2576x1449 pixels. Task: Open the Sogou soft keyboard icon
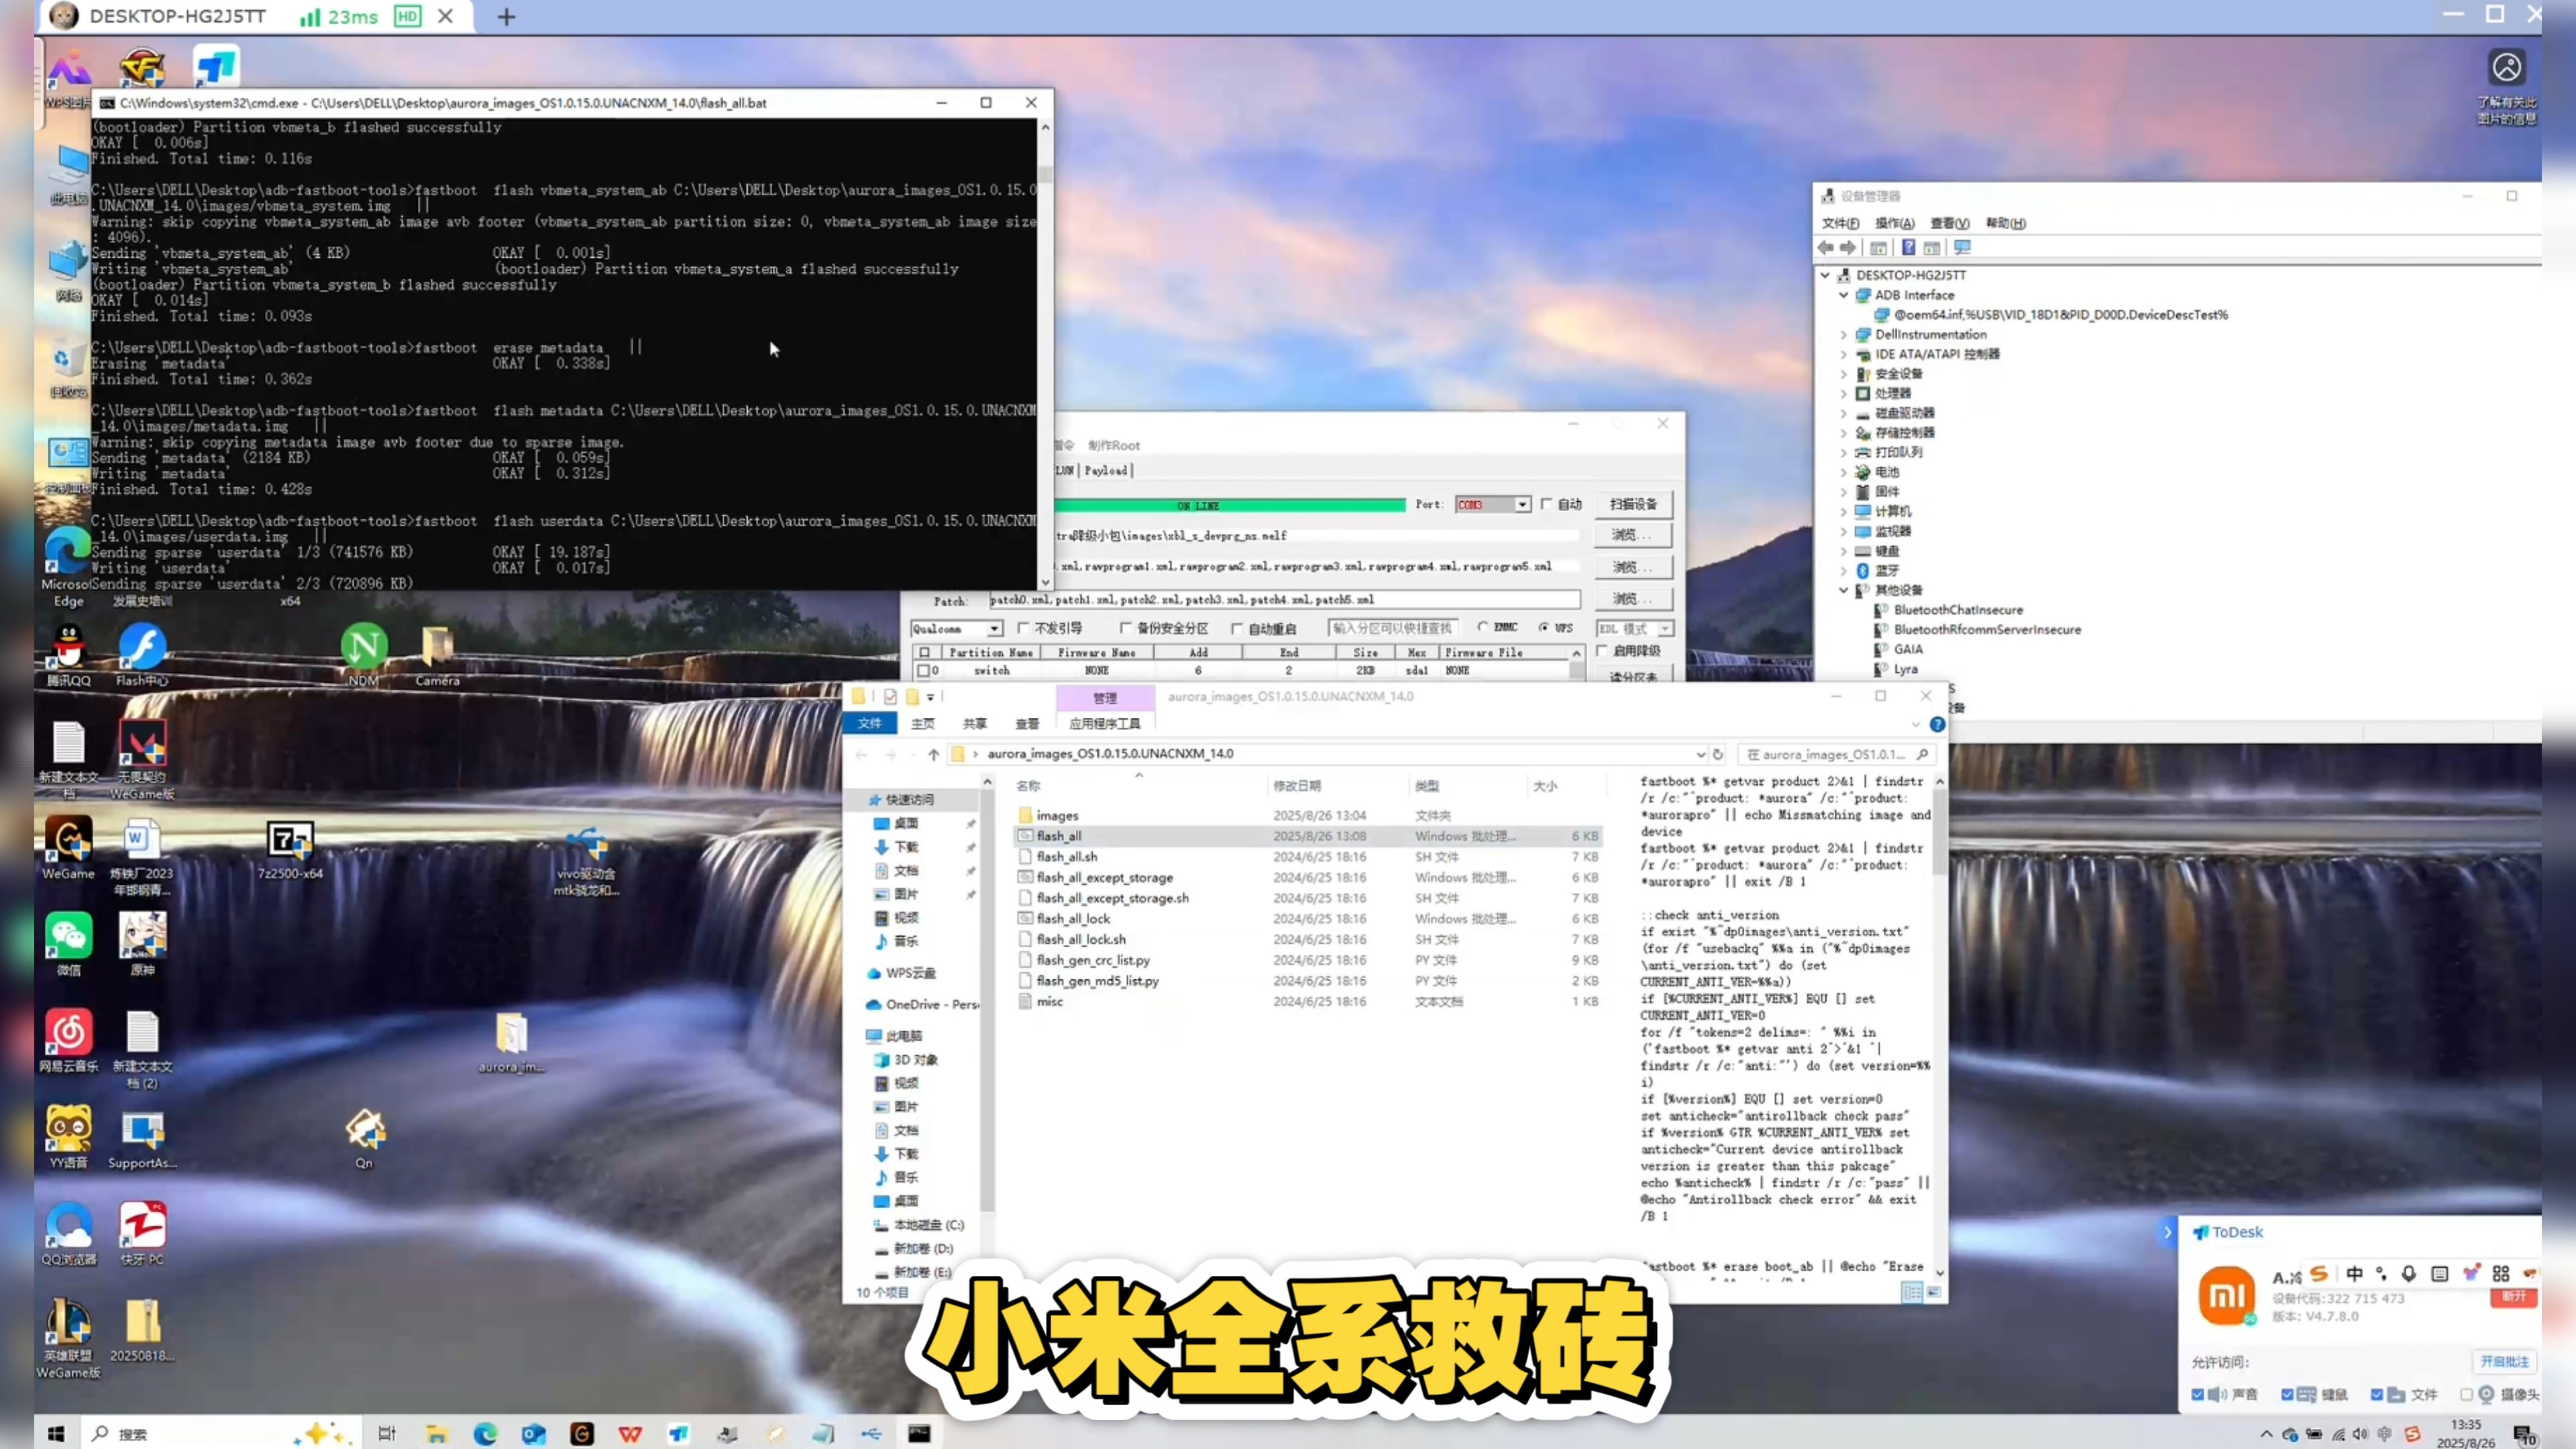tap(2440, 1273)
